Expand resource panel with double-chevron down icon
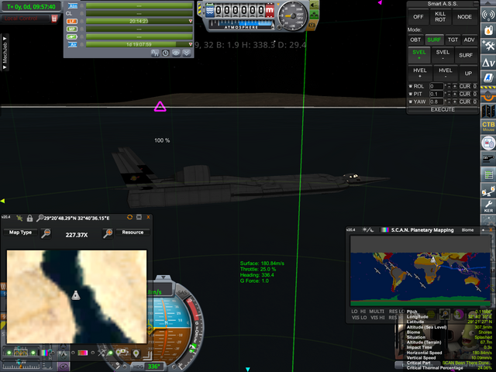The height and width of the screenshot is (372, 496). [187, 53]
